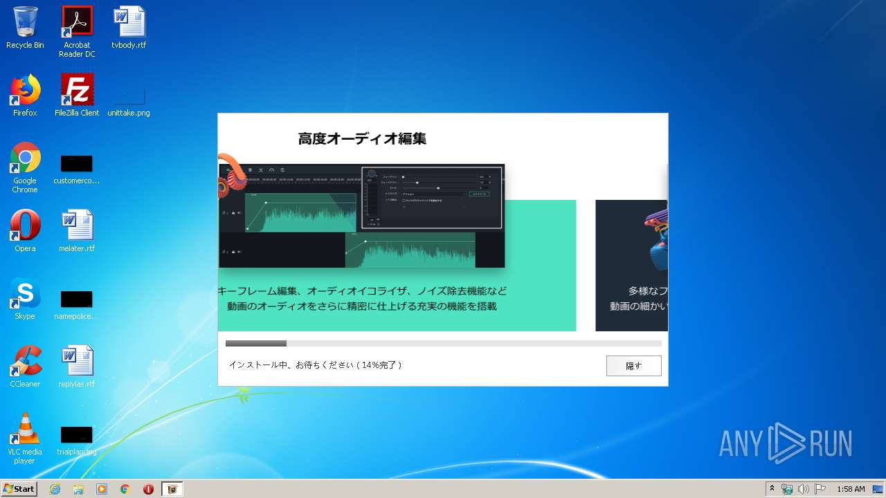
Task: Click the 1:58 AM taskbar clock
Action: point(851,489)
